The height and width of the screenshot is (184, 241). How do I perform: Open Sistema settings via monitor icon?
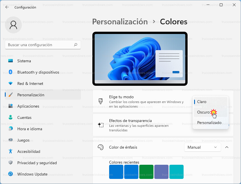[x=11, y=61]
